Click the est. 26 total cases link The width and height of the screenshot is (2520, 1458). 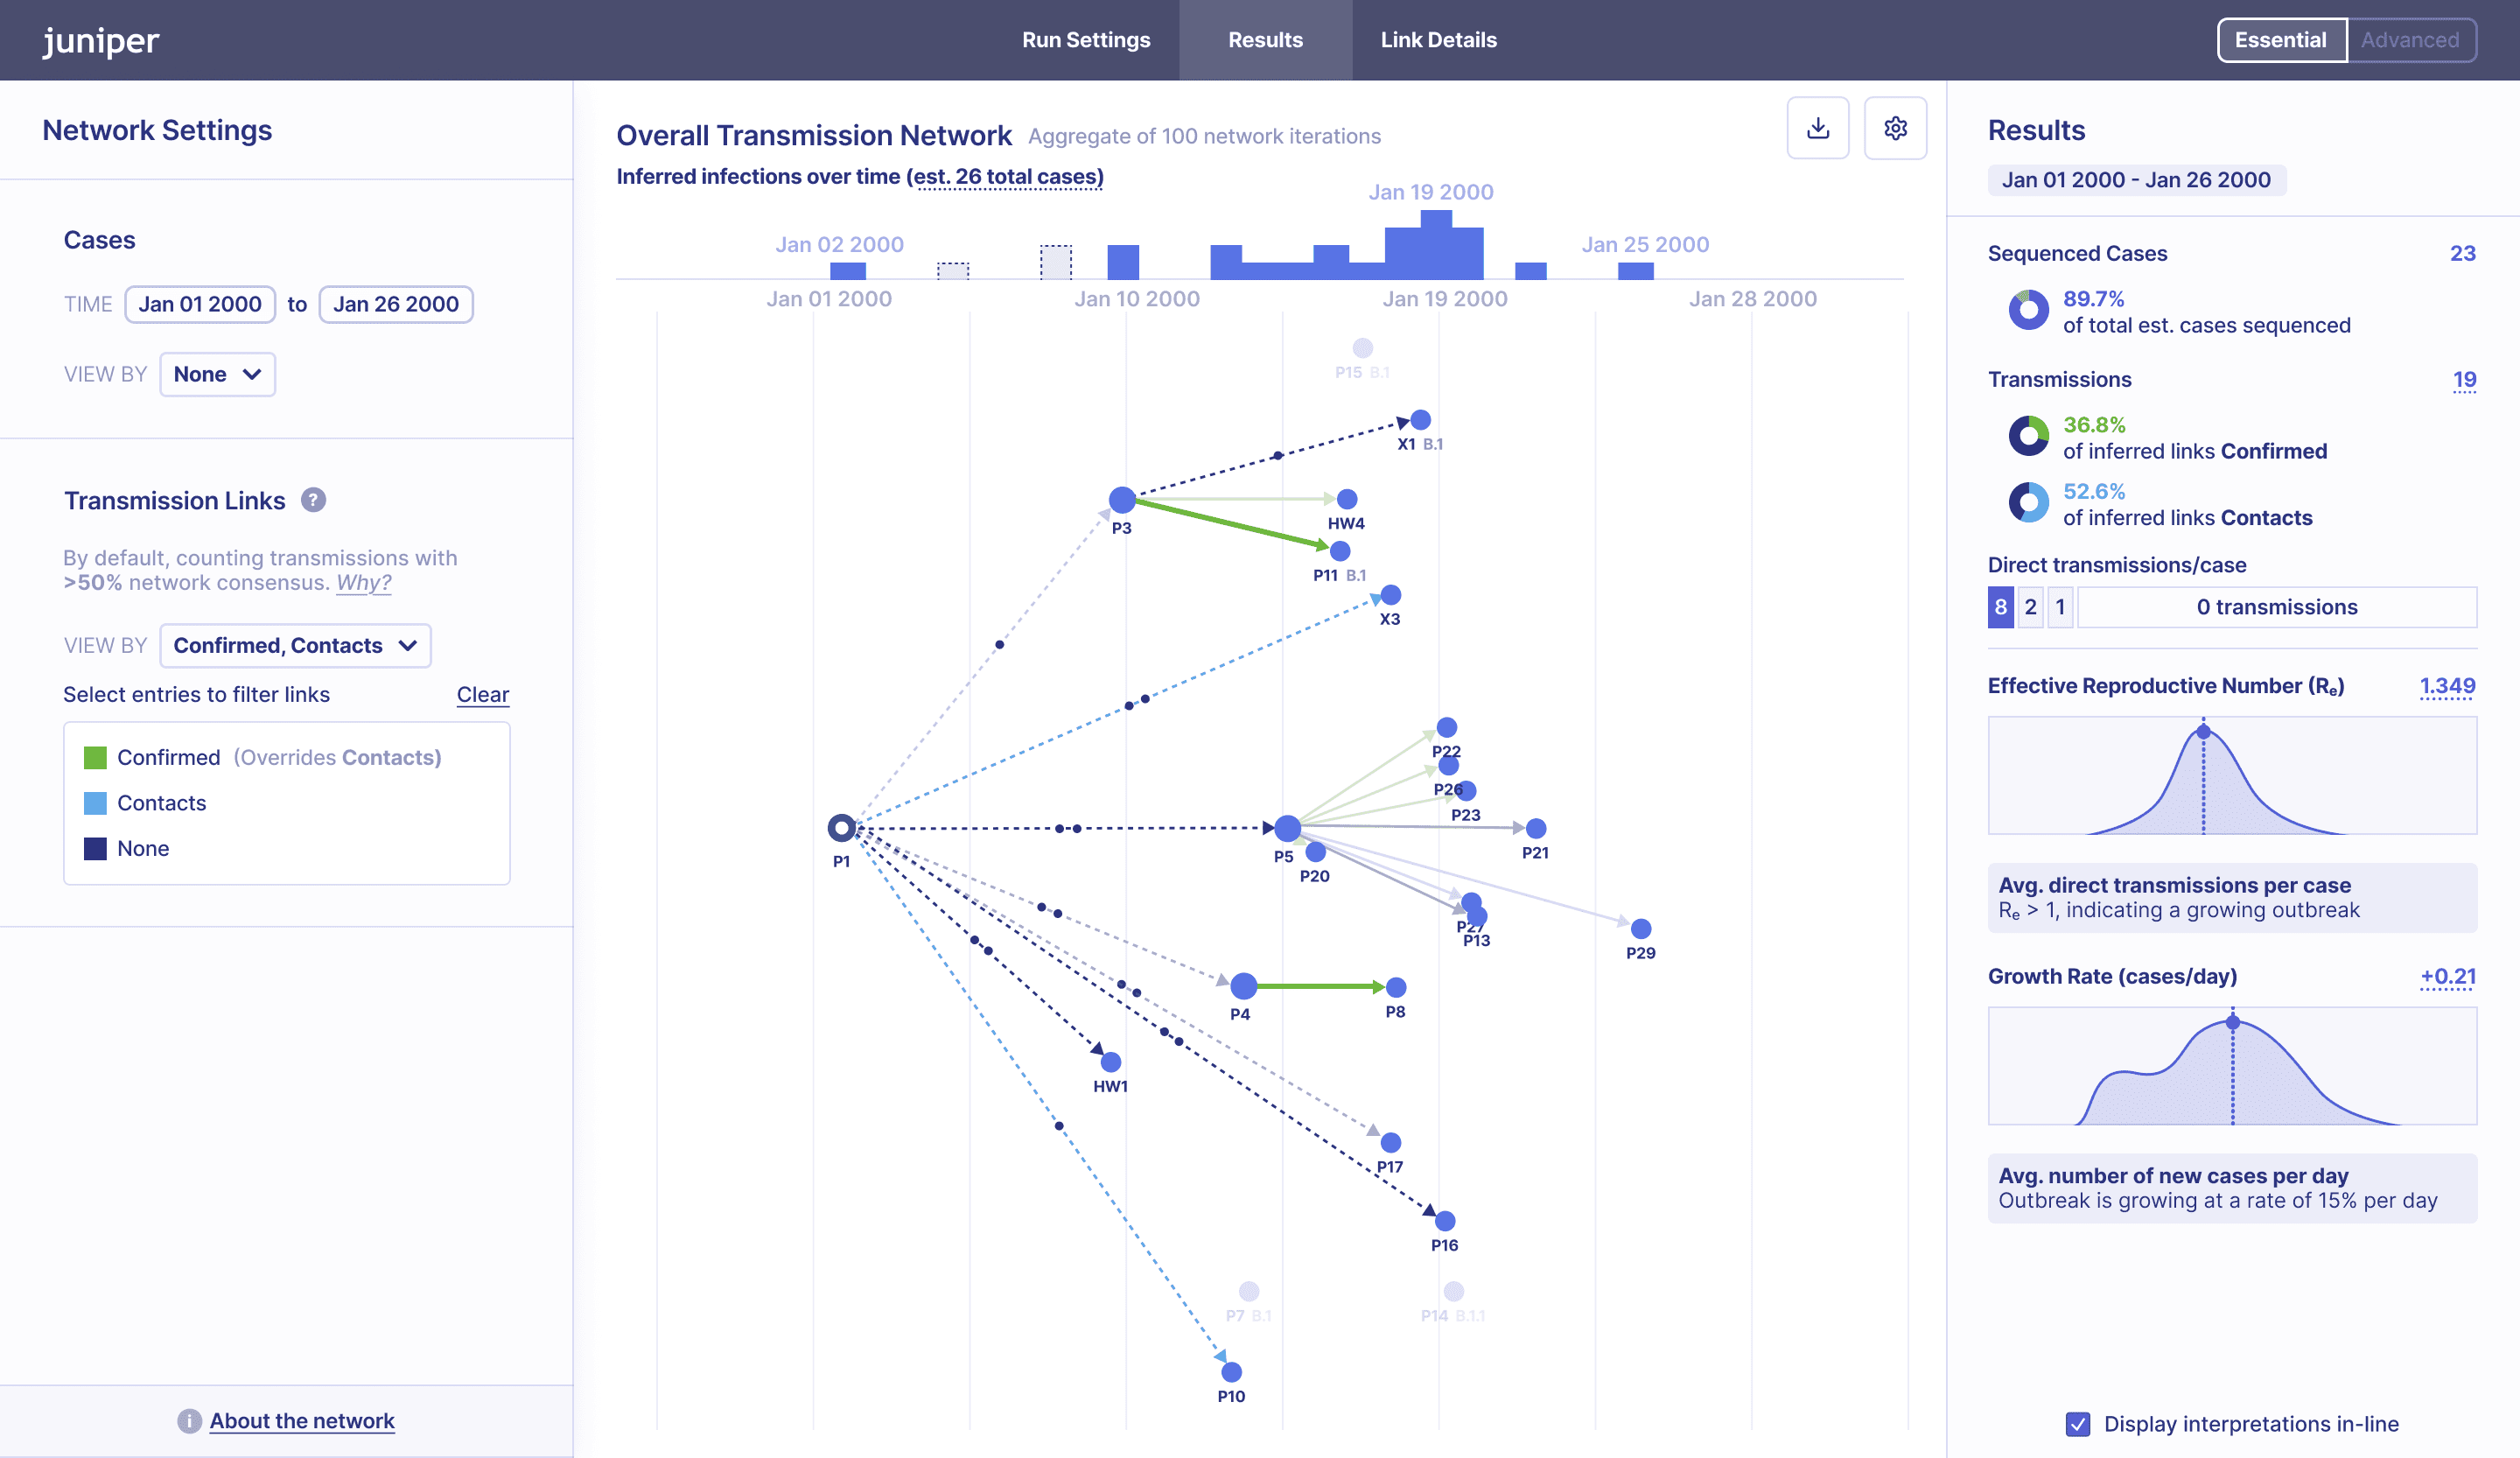[1008, 176]
